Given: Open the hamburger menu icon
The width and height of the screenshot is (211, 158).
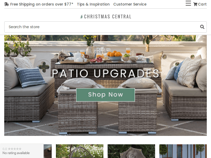Looking at the screenshot, I should point(188,3).
